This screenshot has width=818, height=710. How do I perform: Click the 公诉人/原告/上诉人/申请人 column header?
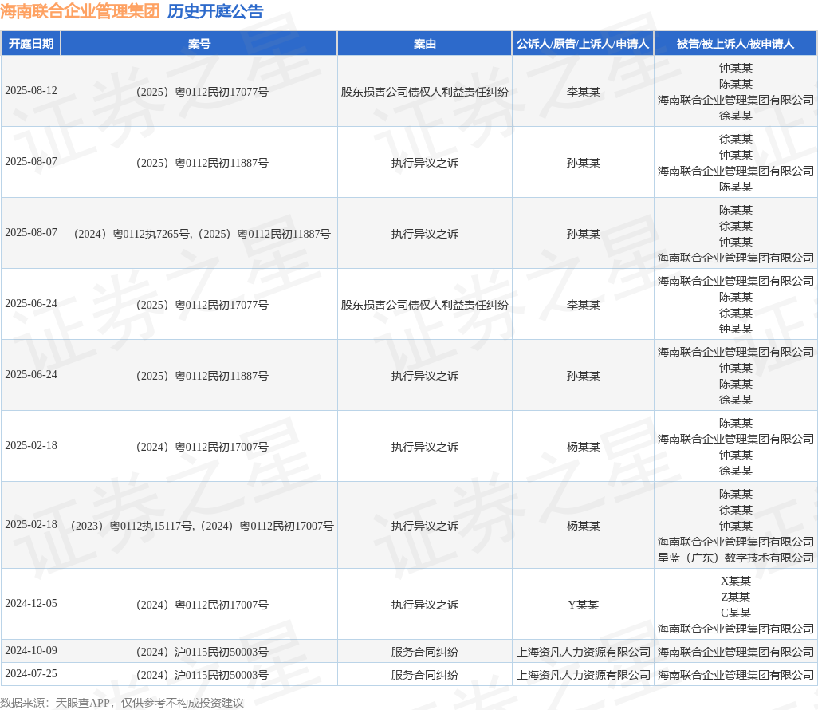click(583, 44)
